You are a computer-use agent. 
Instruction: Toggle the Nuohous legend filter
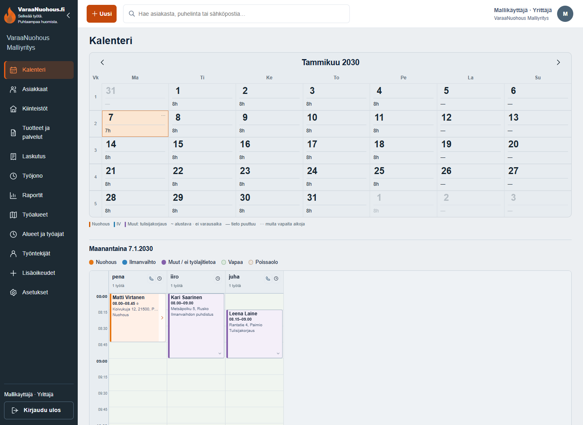click(x=103, y=262)
